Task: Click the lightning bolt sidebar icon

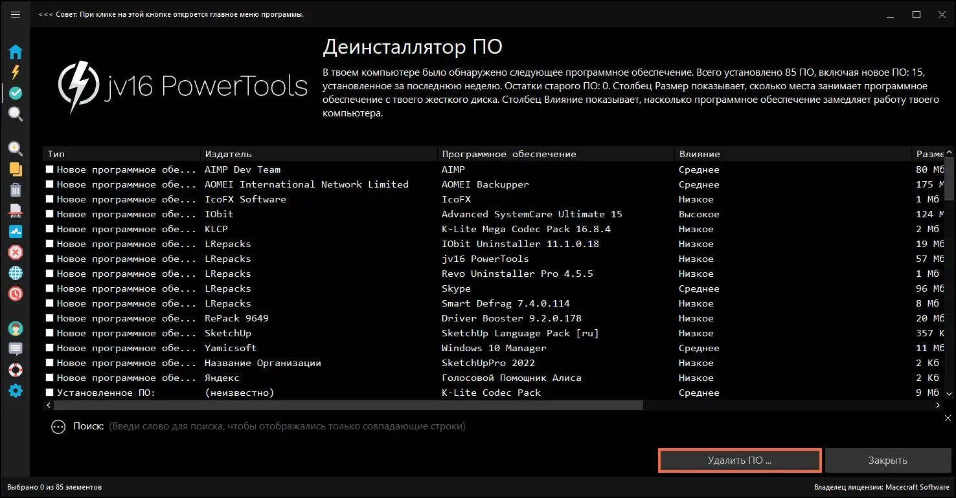Action: point(16,72)
